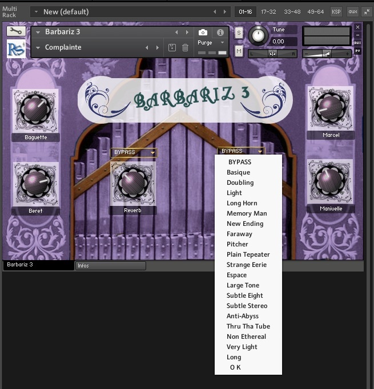The width and height of the screenshot is (374, 389).
Task: Click the Baguette knob
Action: [x=35, y=110]
